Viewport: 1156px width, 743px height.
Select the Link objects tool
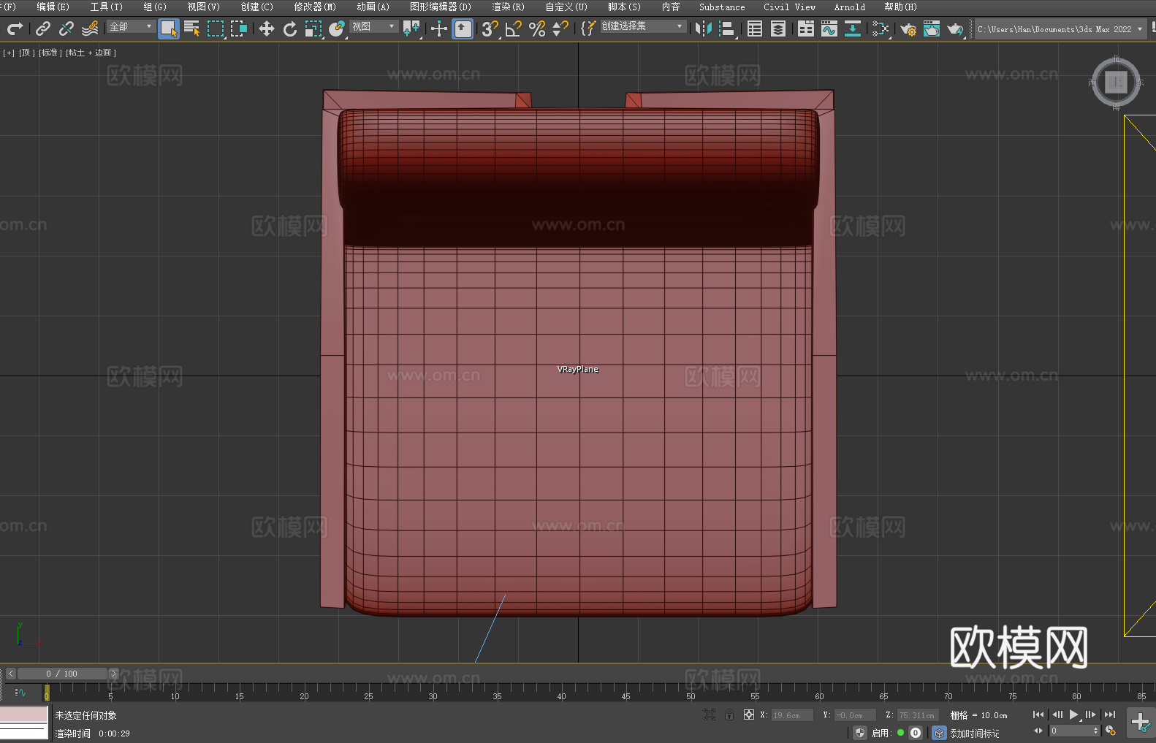[43, 28]
